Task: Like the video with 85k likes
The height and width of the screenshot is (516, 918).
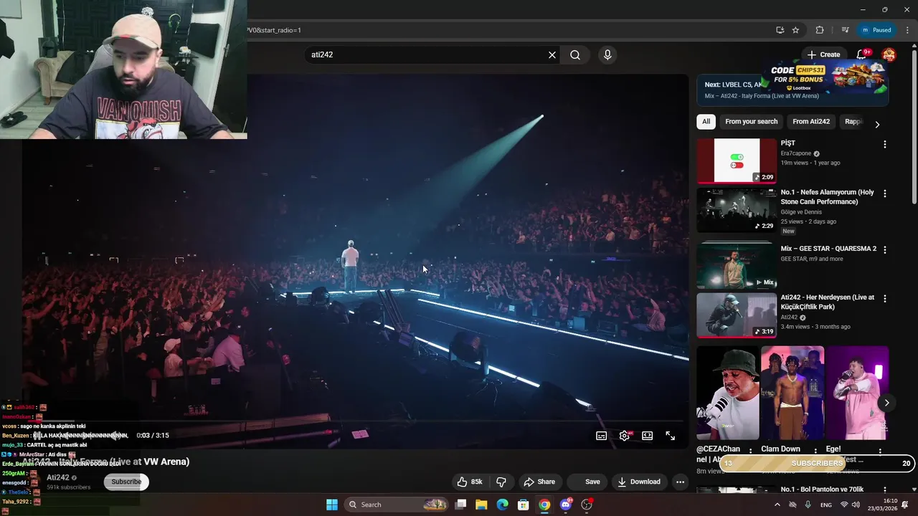Action: point(470,482)
